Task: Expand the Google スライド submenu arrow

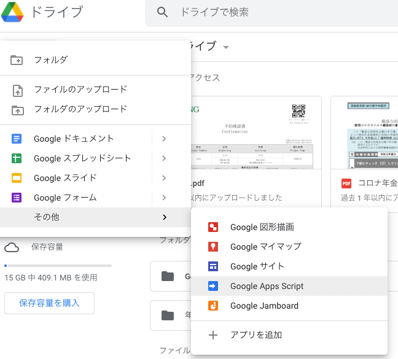Action: (x=164, y=178)
